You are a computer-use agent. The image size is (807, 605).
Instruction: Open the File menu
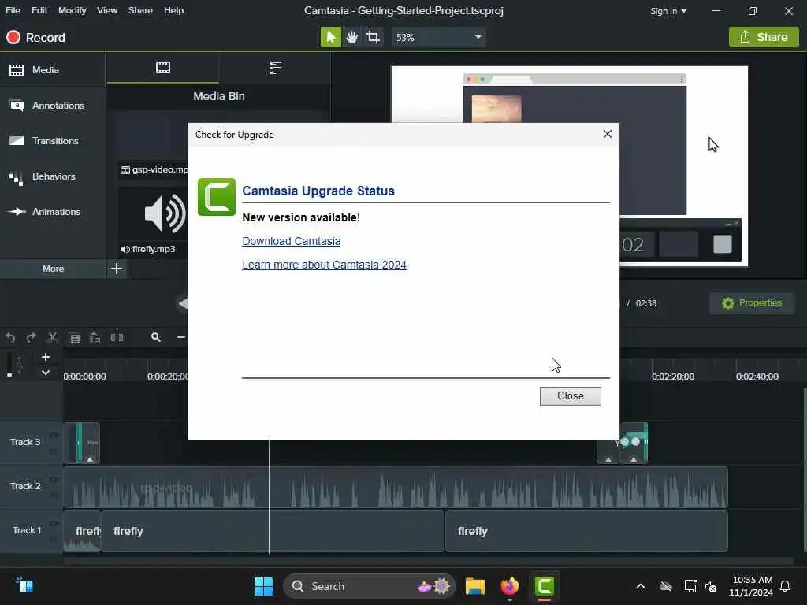13,10
